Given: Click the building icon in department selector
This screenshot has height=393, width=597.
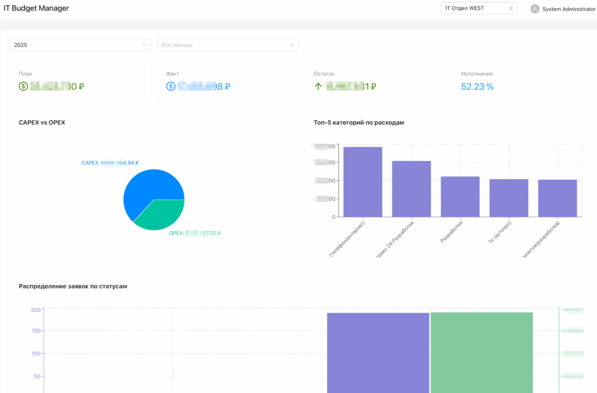Looking at the screenshot, I should click(x=511, y=8).
